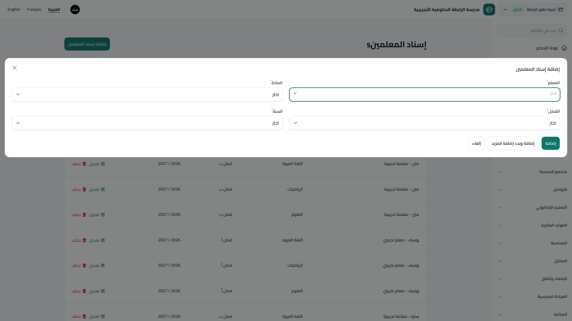Click edit icon for منى العلوم row
572x321 pixels.
[103, 215]
